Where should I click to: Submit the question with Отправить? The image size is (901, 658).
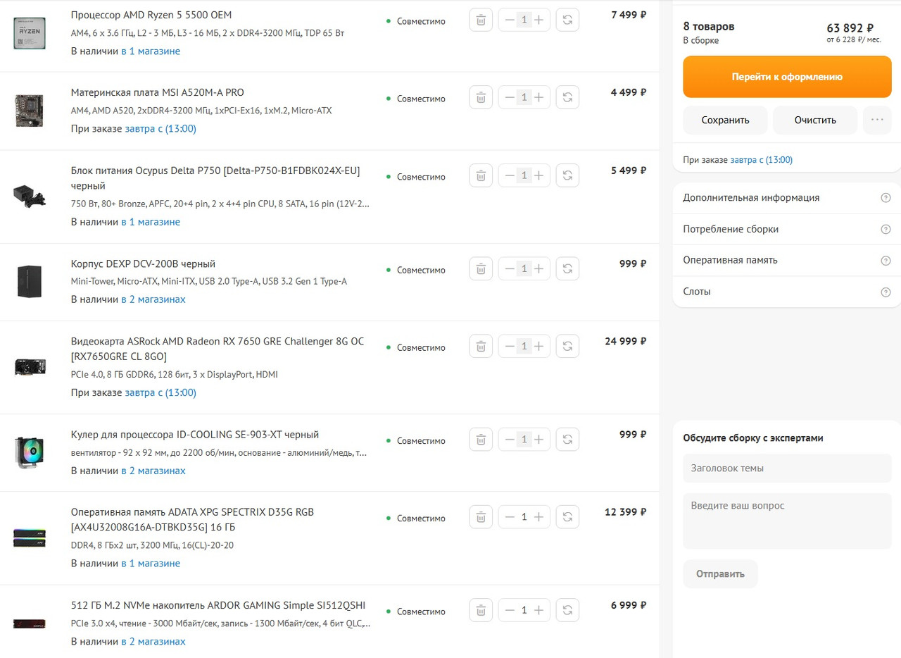(720, 573)
